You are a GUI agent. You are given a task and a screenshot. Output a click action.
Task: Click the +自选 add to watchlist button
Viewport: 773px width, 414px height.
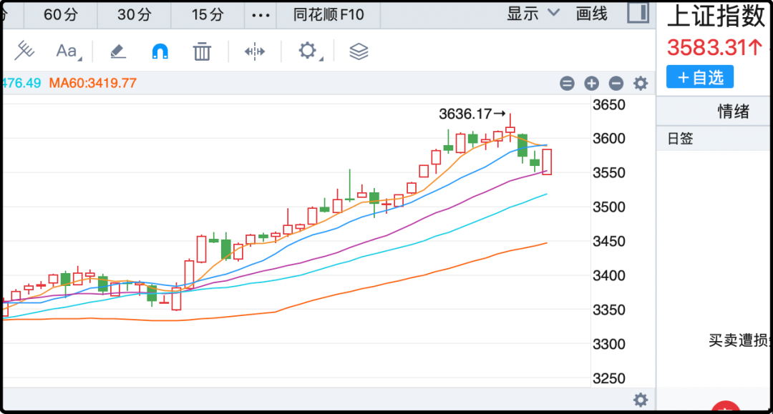(x=700, y=77)
